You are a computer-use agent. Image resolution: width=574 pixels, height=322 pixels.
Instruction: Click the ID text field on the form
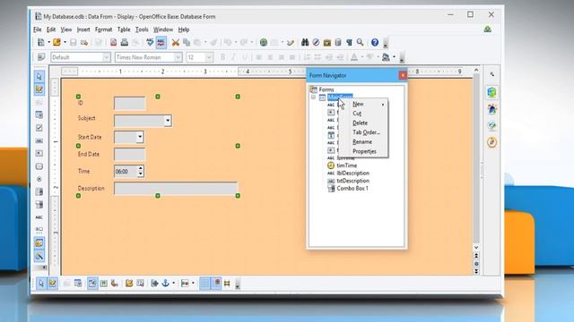pyautogui.click(x=129, y=104)
